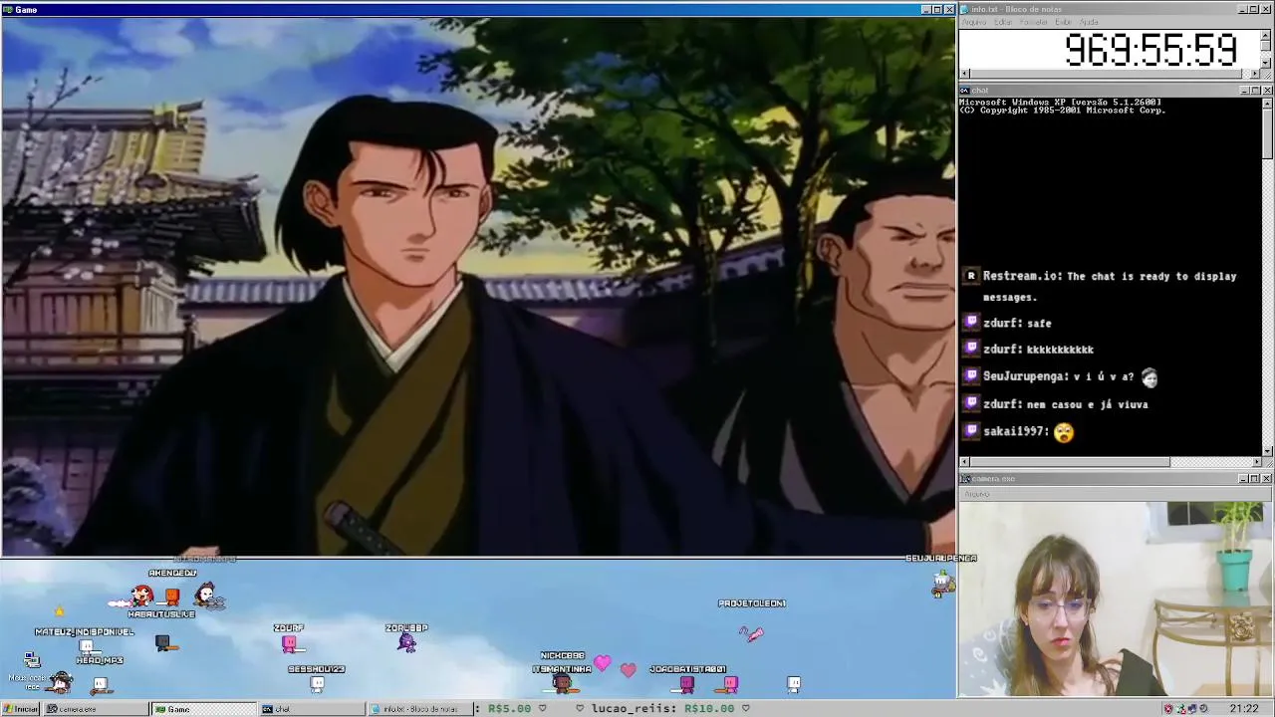Click the ITSMANTINHA avatar sprite
The image size is (1275, 717).
coord(562,683)
